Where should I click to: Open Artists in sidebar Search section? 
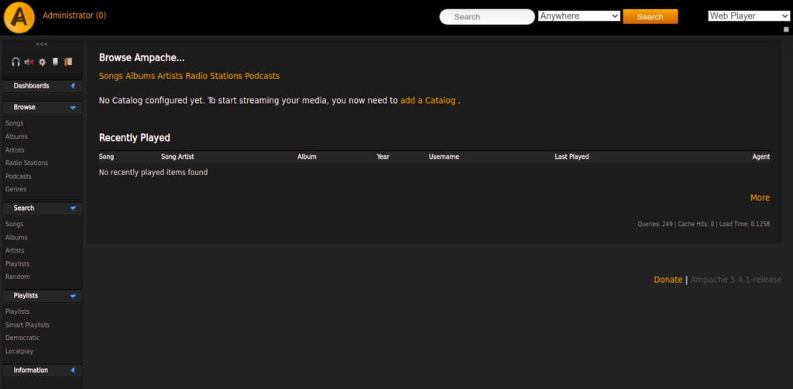15,250
